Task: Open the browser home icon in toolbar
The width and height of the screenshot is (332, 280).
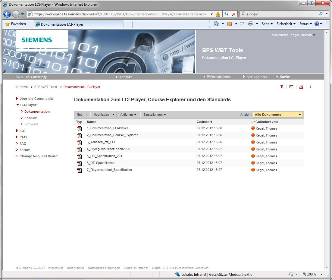Action: pyautogui.click(x=216, y=24)
